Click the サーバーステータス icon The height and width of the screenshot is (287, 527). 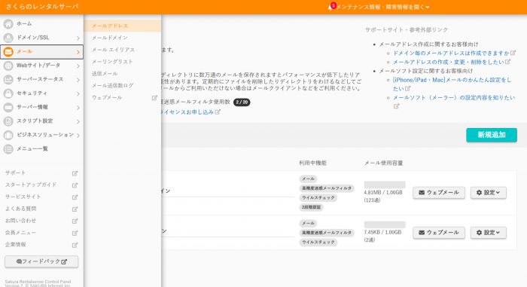(x=8, y=79)
